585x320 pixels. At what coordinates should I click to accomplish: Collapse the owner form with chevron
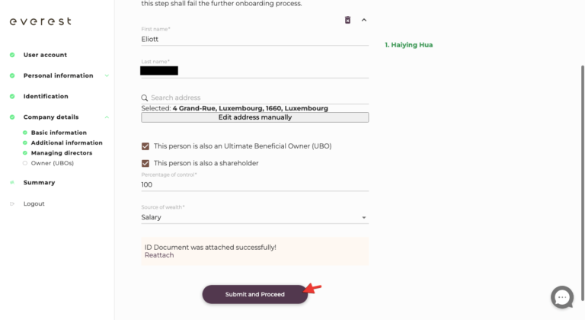point(364,20)
